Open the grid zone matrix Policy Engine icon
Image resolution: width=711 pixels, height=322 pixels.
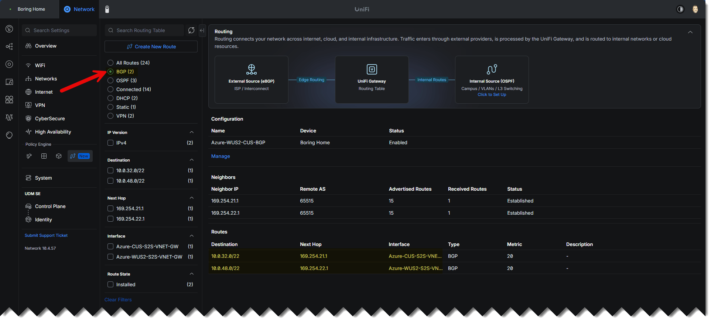pyautogui.click(x=44, y=156)
